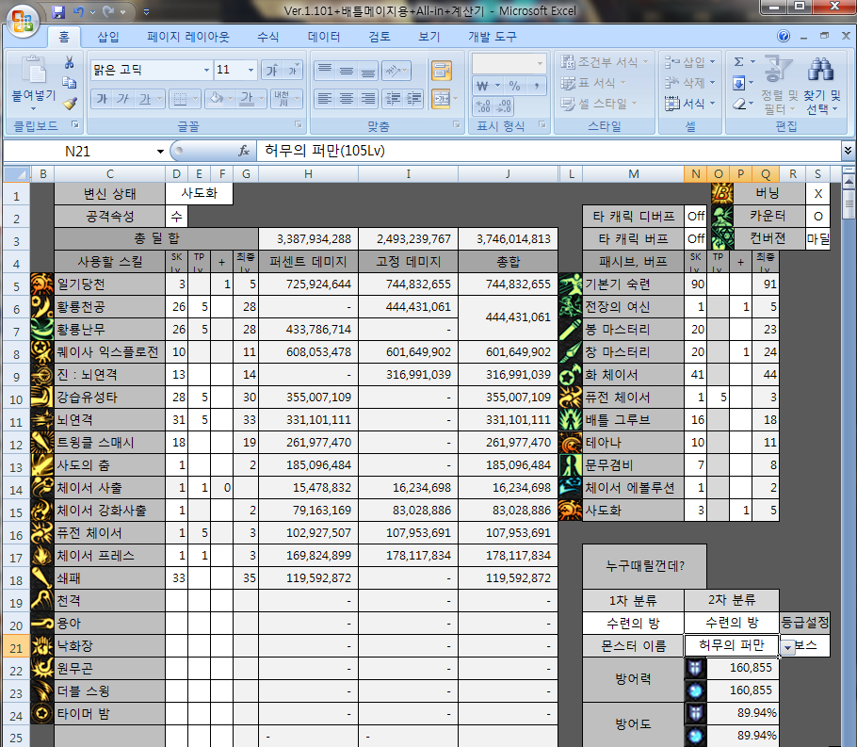Toggle center horizontal alignment

pyautogui.click(x=346, y=98)
